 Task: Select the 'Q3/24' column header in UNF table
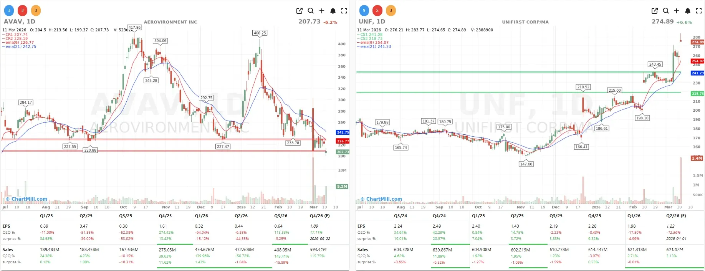coord(400,216)
